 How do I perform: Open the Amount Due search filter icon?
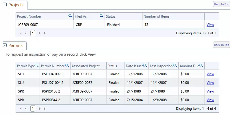tap(201, 65)
